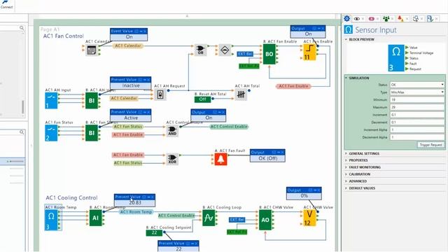This screenshot has width=448, height=252.
Task: Select the BO AC1 Fan Enable block
Action: tap(269, 54)
